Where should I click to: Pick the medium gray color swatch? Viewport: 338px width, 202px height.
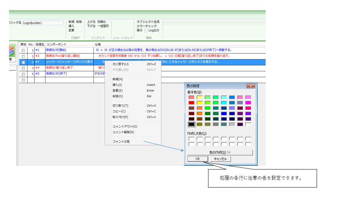(216, 124)
